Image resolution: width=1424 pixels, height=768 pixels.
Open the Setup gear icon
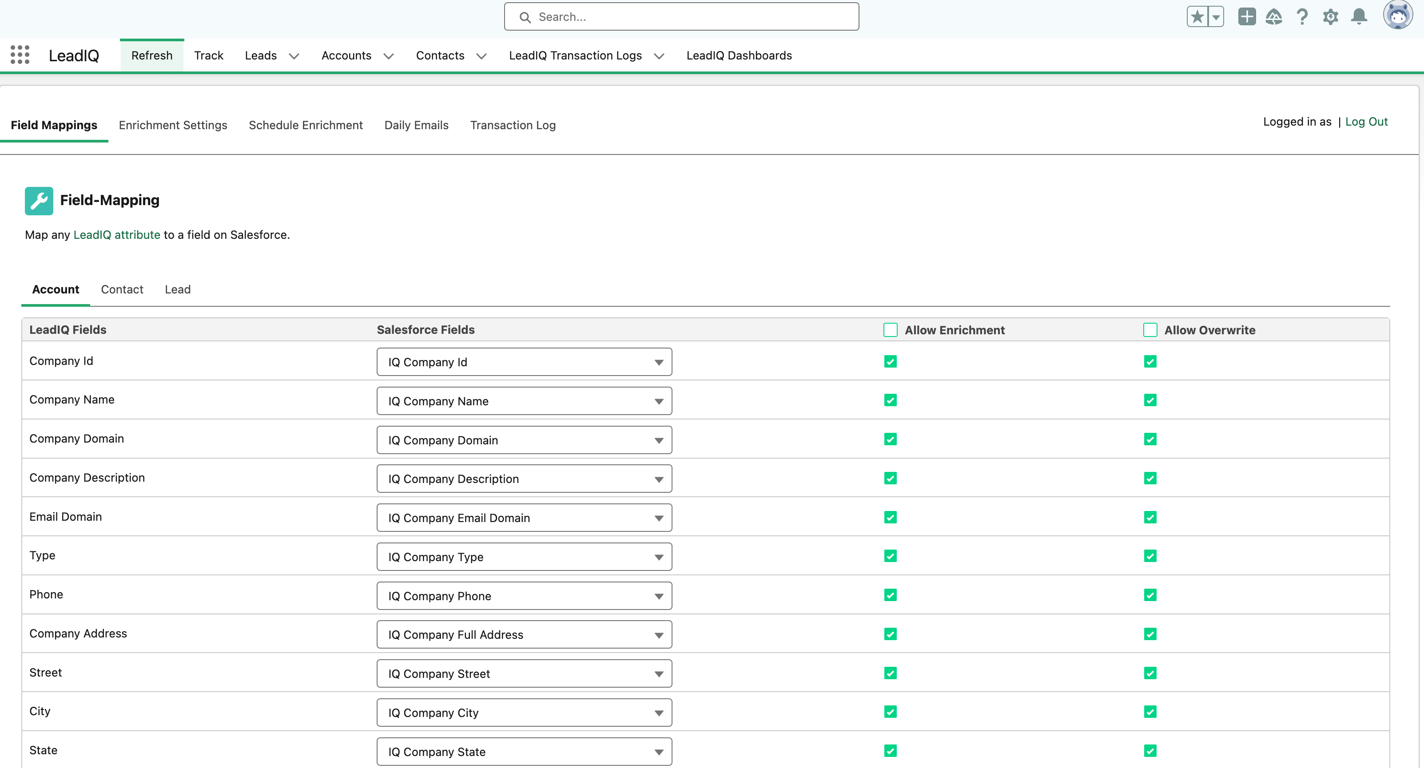click(x=1330, y=16)
